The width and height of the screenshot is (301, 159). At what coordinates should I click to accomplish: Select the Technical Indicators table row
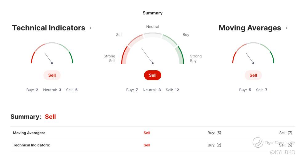pos(153,145)
